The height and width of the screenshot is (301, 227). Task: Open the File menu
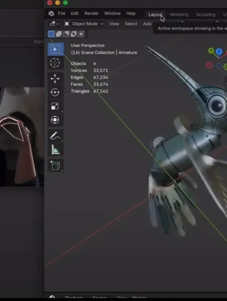(x=61, y=13)
